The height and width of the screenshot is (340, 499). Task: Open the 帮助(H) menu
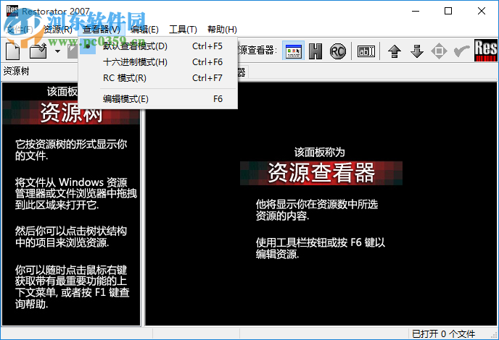(x=222, y=30)
